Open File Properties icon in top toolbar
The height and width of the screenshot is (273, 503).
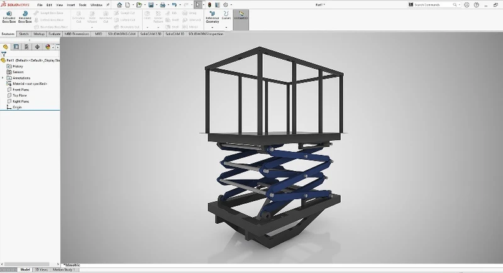(217, 5)
